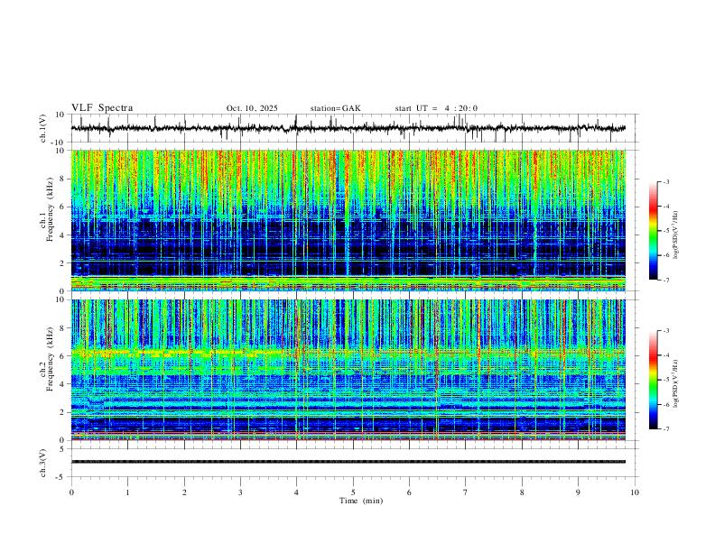Screen dimensions: 715x552
Task: Click the "ch.1(V)" waveform axis label
Action: click(x=43, y=128)
